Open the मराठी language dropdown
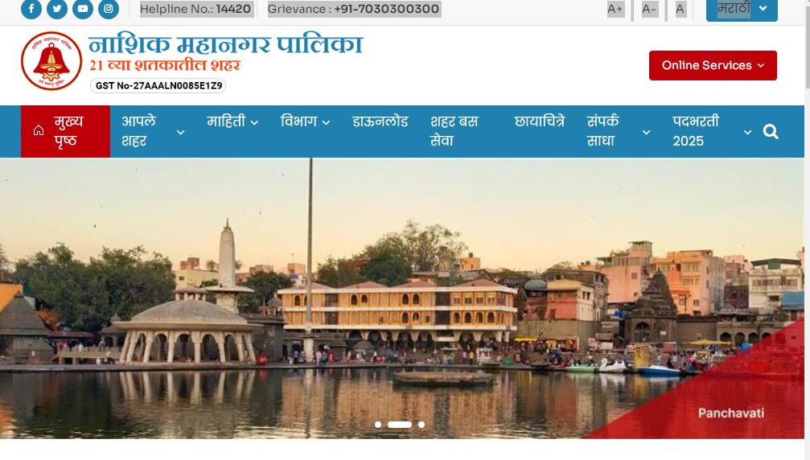The height and width of the screenshot is (460, 810). click(x=742, y=10)
